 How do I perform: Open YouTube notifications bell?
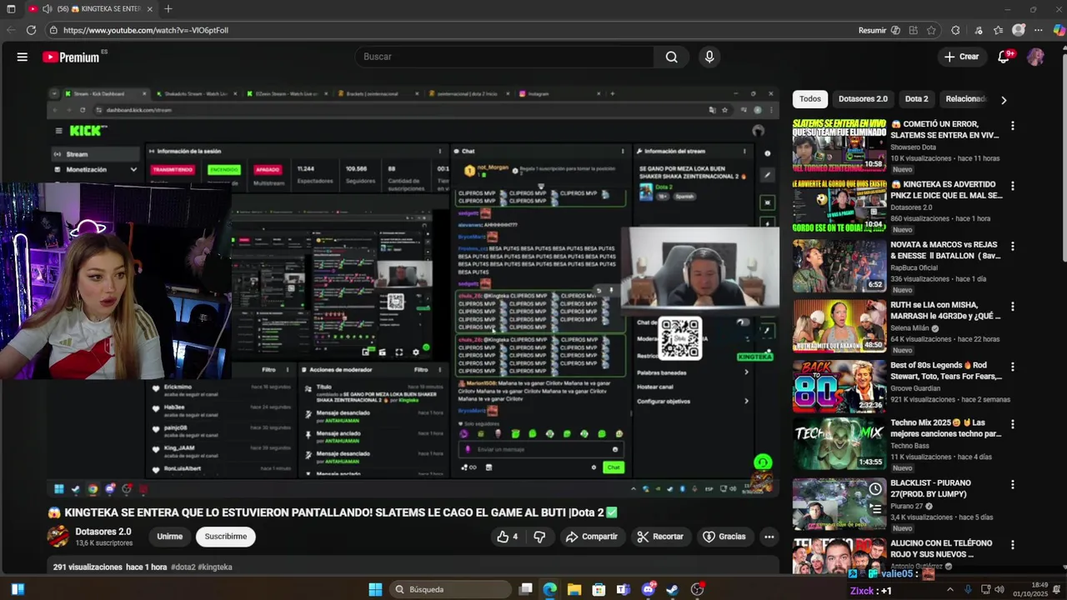click(x=1004, y=57)
